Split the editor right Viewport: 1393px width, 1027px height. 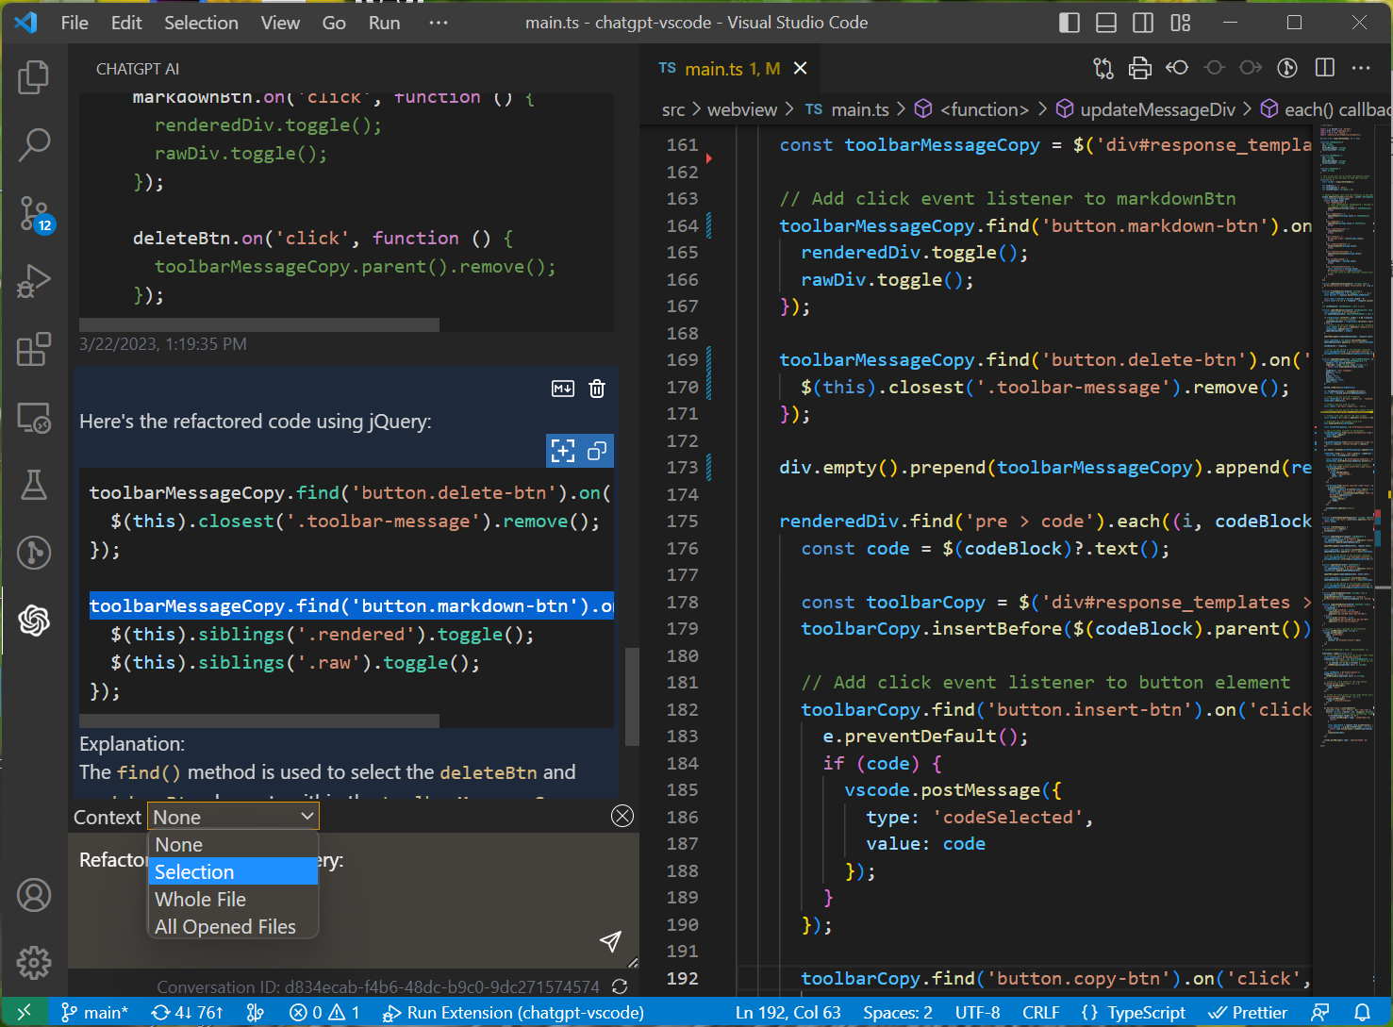1325,68
